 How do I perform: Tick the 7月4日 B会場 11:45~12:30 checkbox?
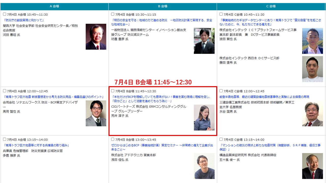pos(113,91)
